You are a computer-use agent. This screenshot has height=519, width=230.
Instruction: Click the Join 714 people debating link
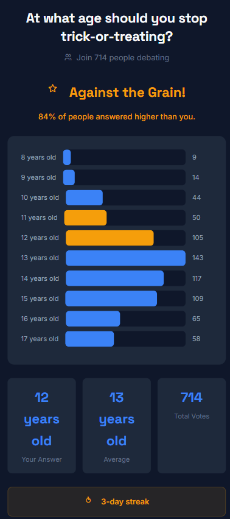click(122, 58)
